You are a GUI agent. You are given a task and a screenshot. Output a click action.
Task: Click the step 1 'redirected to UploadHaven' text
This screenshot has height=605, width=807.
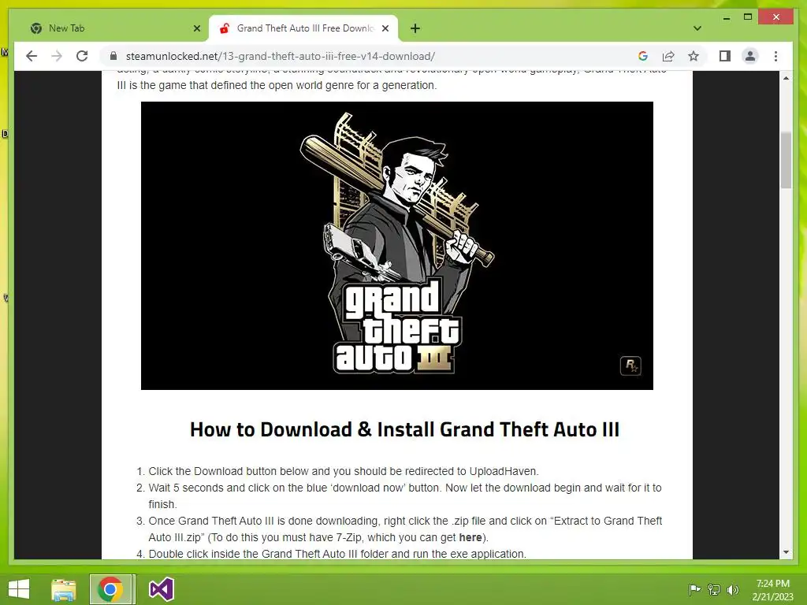[x=471, y=471]
